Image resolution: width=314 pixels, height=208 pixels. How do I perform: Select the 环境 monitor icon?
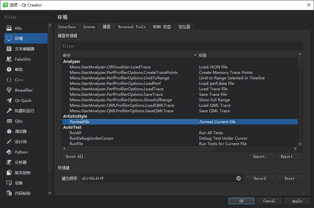coord(9,38)
